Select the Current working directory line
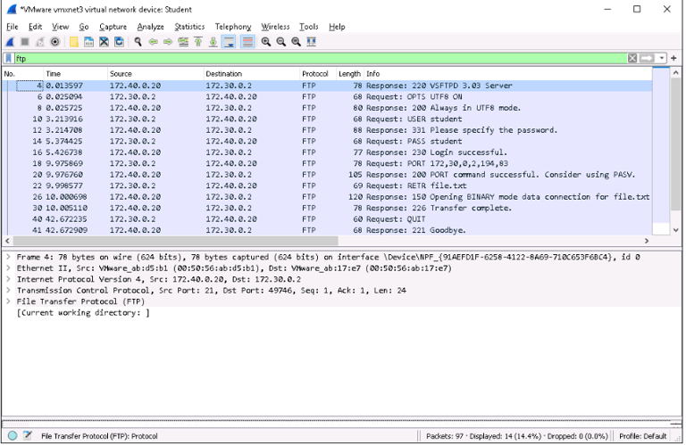The image size is (686, 445). [x=83, y=313]
